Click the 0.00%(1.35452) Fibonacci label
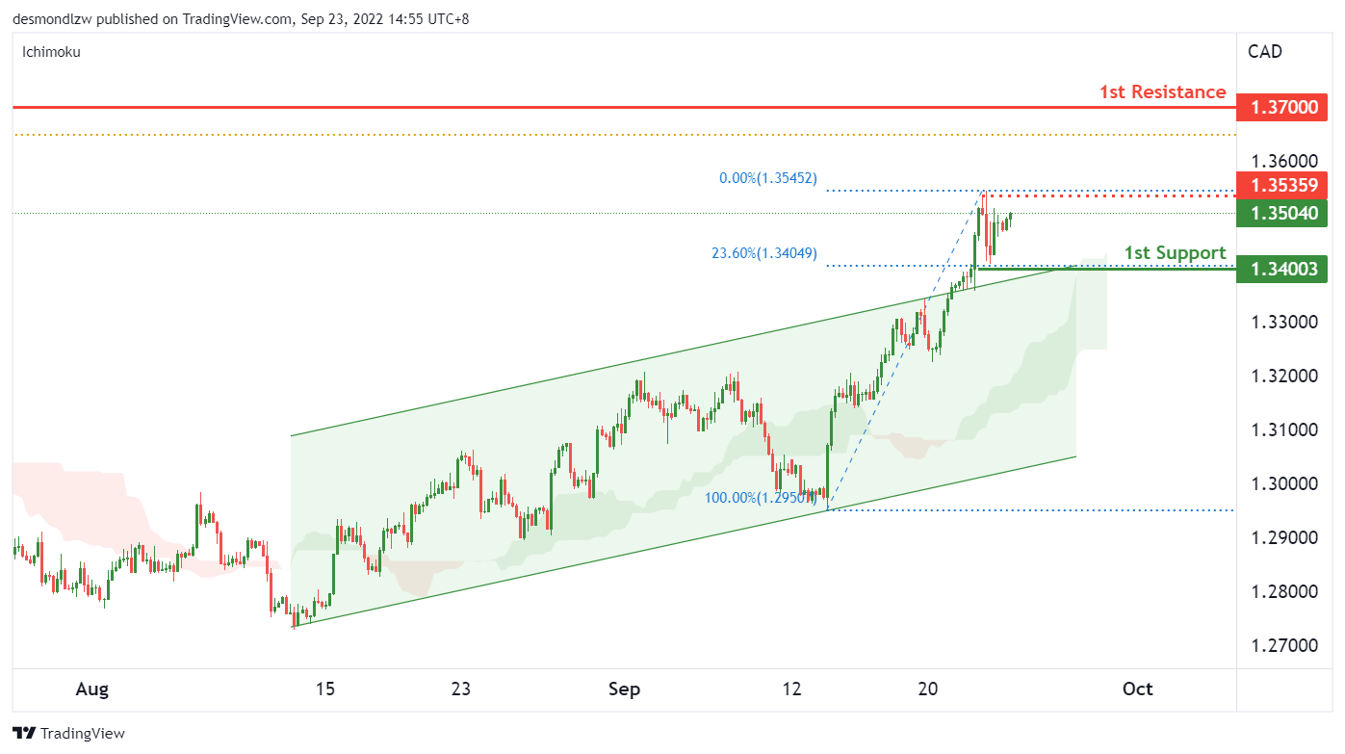The image size is (1345, 754). coord(768,178)
